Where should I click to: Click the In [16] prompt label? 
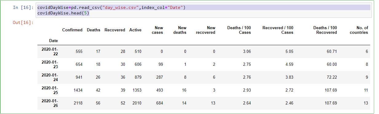(x=23, y=8)
